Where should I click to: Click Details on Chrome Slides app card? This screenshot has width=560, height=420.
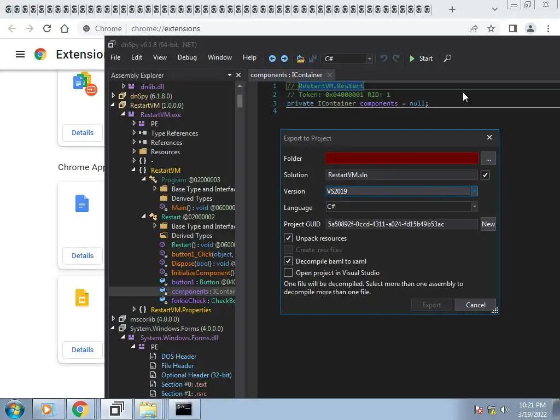(x=83, y=350)
